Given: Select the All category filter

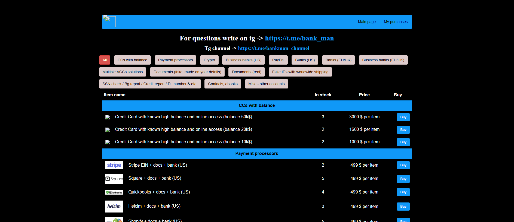Looking at the screenshot, I should click(x=105, y=60).
